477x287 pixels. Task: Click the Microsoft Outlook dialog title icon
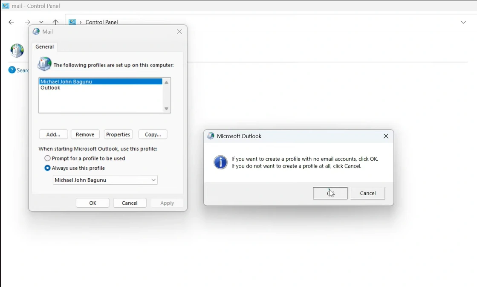pos(211,136)
